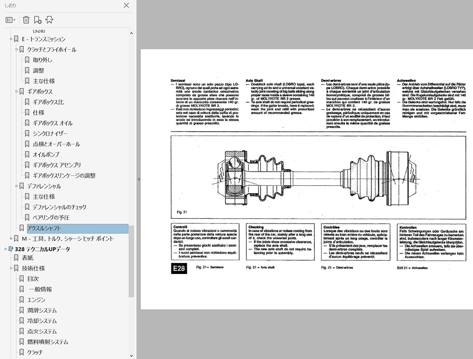Image resolution: width=473 pixels, height=359 pixels.
Task: Jump to the 燃料噴射システム bookmark
Action: click(x=48, y=342)
